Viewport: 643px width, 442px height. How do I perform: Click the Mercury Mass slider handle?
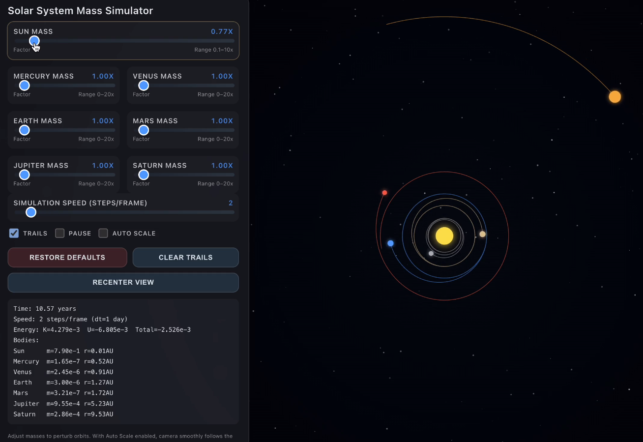coord(25,86)
